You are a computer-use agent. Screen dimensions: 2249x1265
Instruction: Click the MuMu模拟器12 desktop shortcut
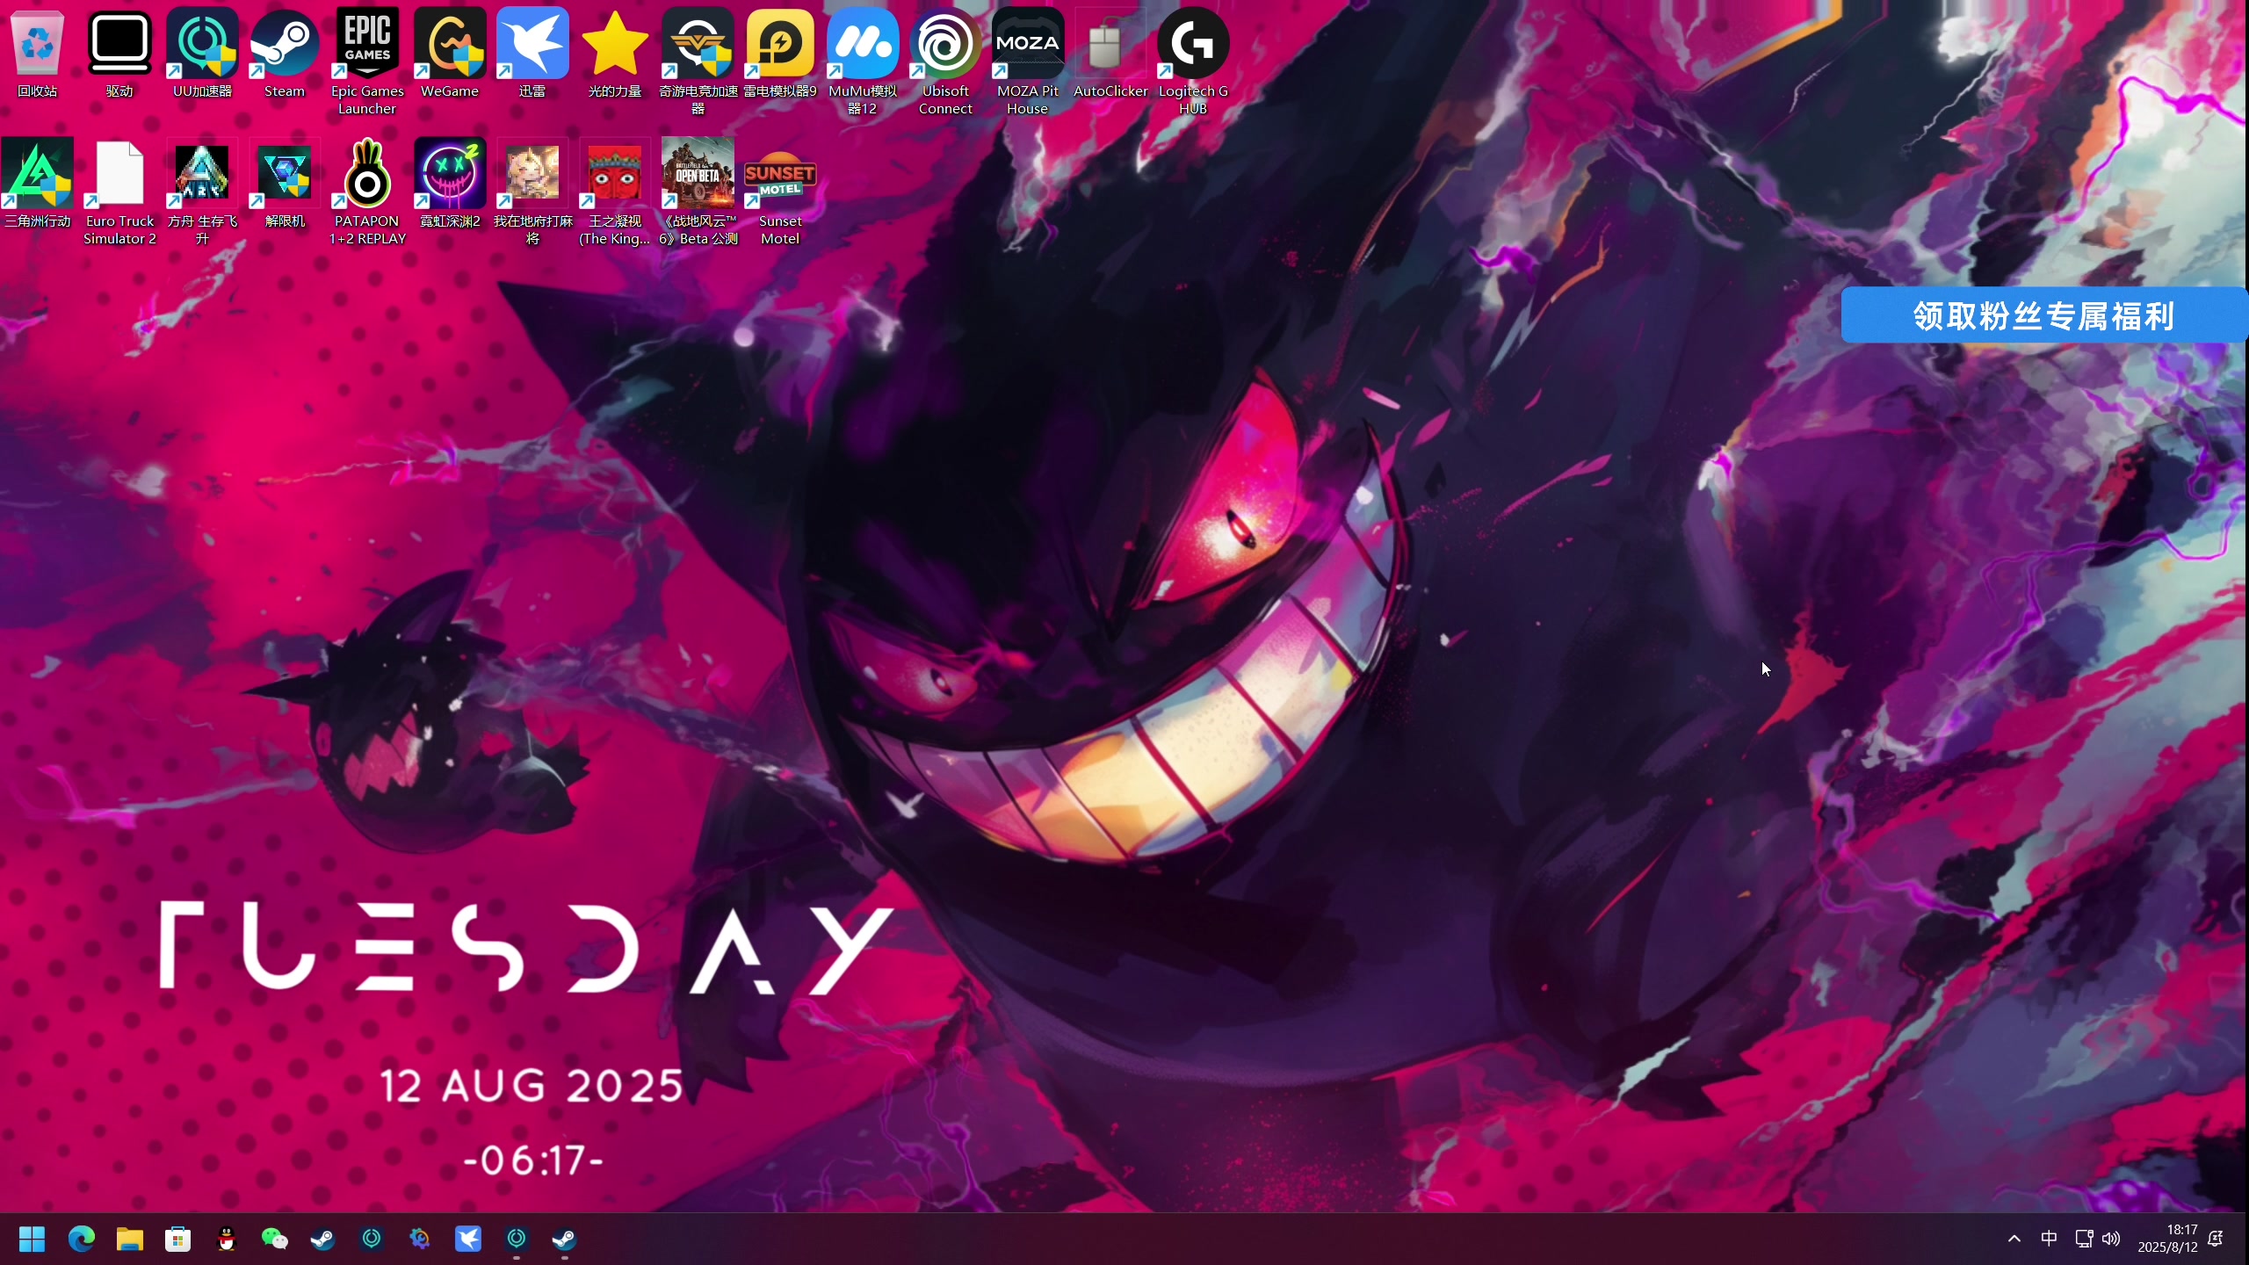pos(863,61)
